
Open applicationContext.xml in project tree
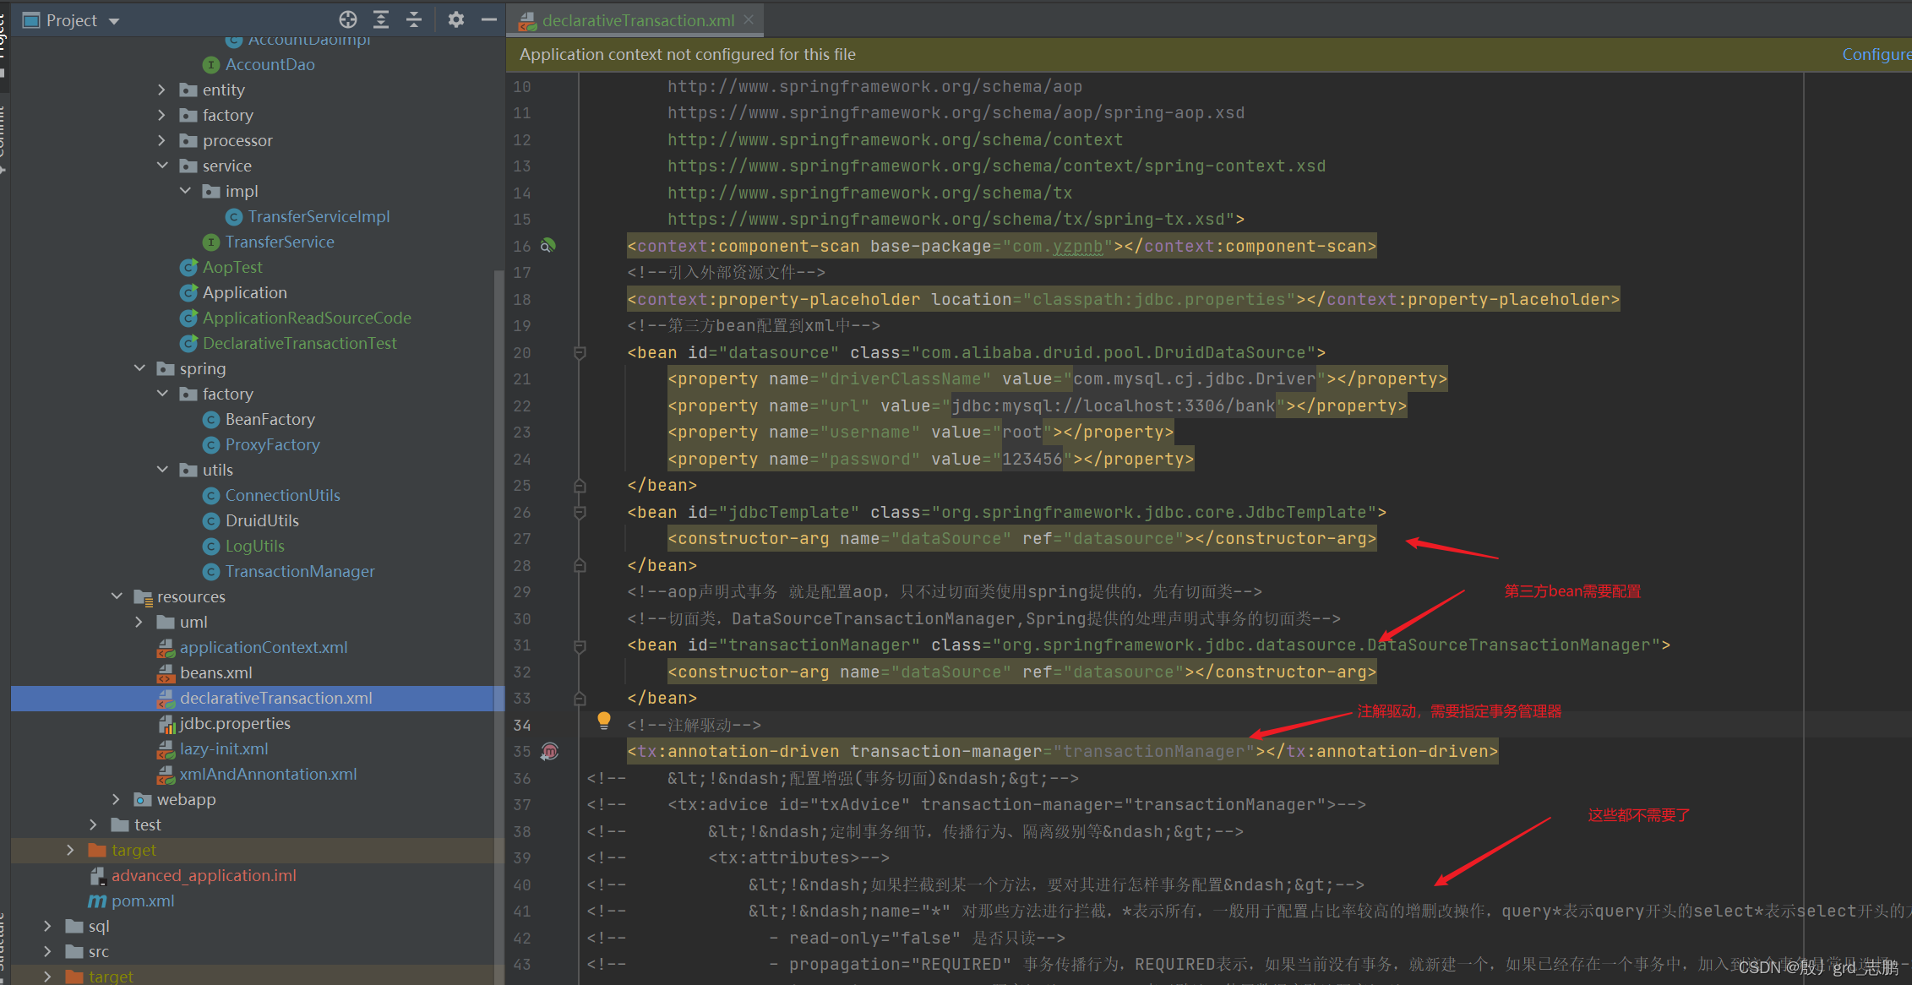tap(263, 647)
